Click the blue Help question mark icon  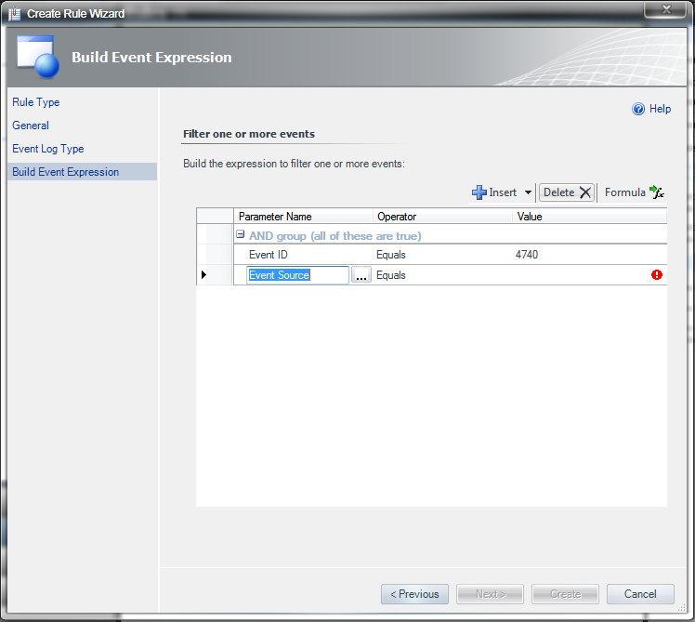[x=638, y=109]
